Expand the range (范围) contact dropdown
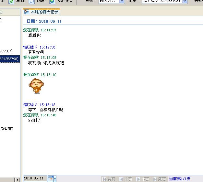This screenshot has width=203, height=182. point(185,2)
